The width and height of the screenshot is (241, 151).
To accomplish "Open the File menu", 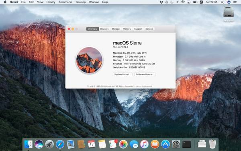I will (23, 2).
